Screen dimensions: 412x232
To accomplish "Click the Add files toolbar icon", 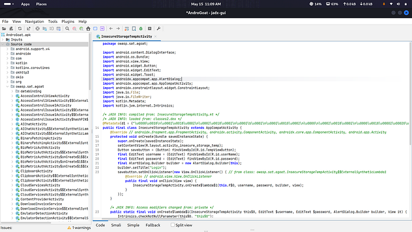I will coord(11,29).
